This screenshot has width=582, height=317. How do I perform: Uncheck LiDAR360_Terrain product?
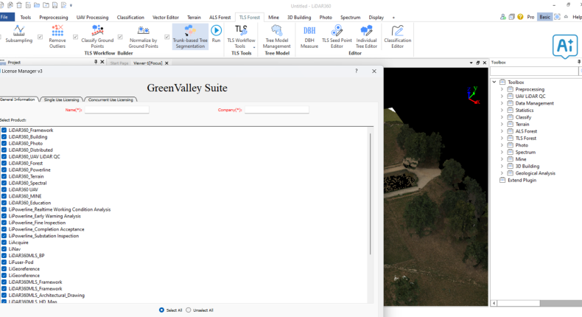point(4,176)
